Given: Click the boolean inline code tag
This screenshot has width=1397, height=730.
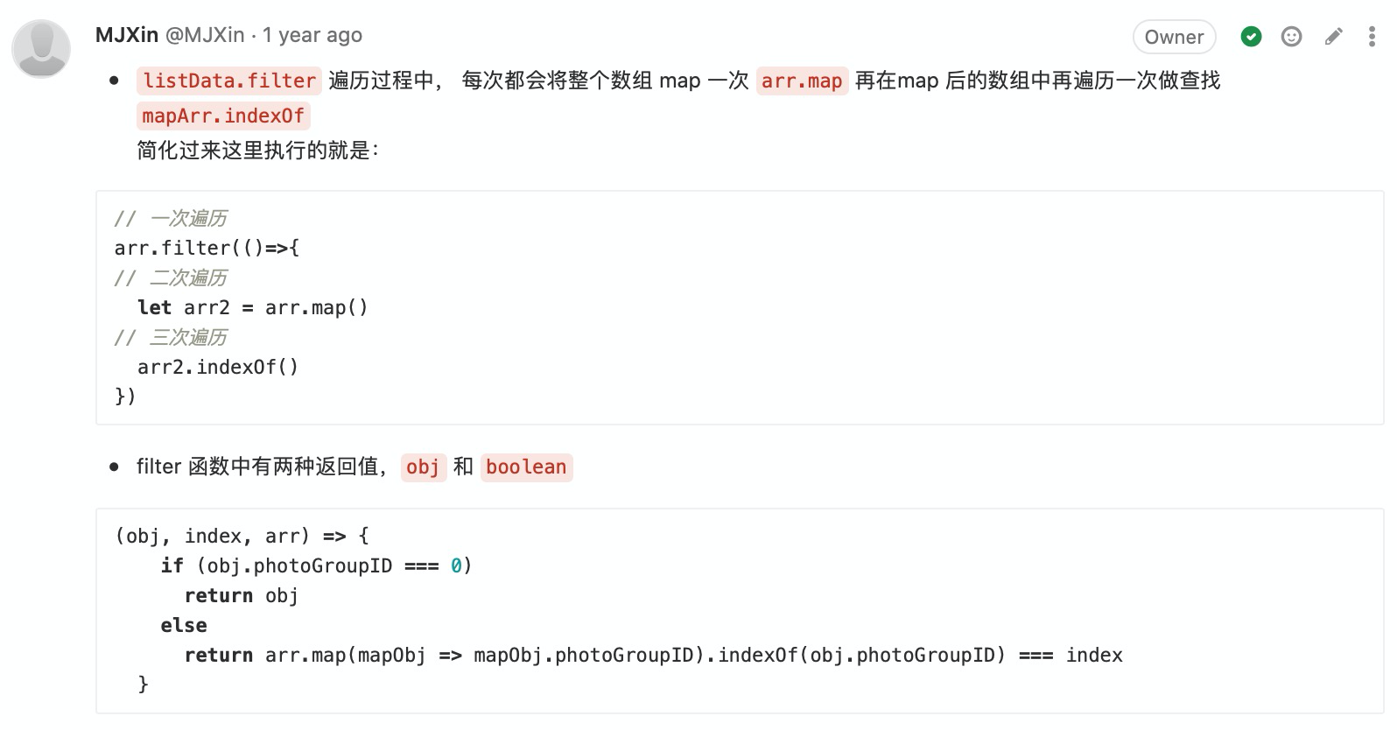Looking at the screenshot, I should click(526, 467).
